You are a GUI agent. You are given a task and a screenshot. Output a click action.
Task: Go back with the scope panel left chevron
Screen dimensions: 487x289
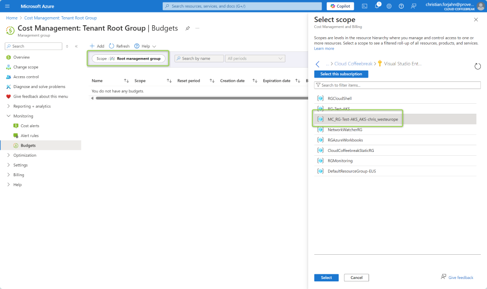pos(317,64)
